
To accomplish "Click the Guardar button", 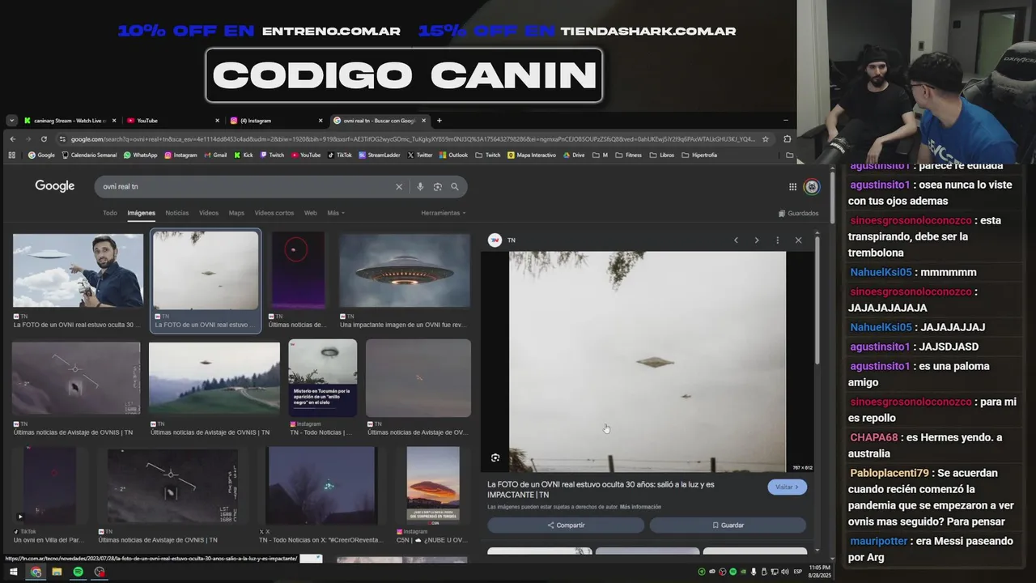I will coord(728,526).
